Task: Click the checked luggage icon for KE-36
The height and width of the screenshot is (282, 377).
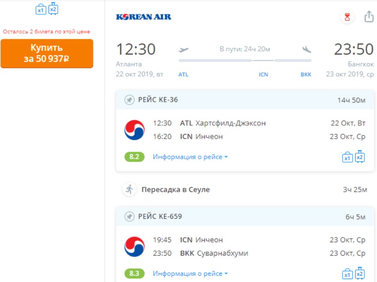Action: (x=360, y=157)
